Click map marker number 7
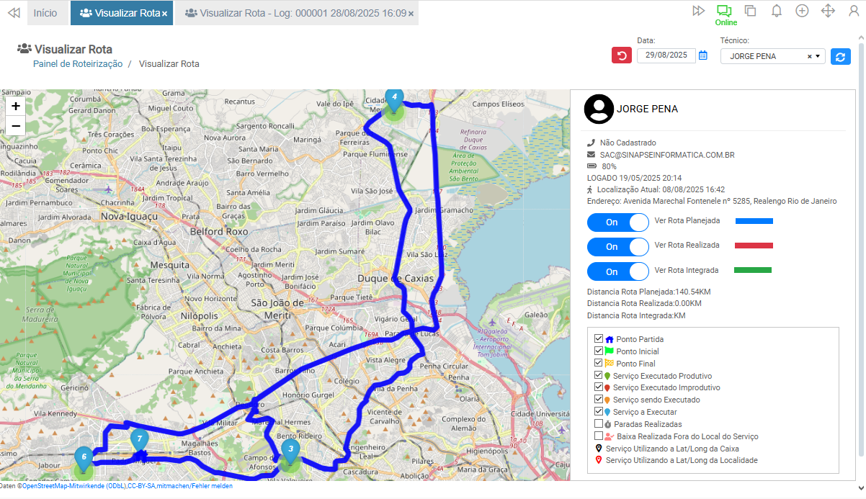The width and height of the screenshot is (866, 499). tap(139, 439)
